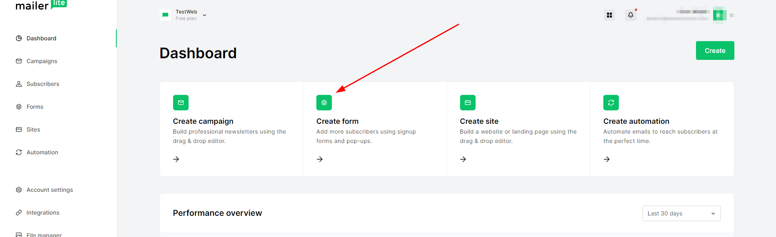The image size is (776, 237).
Task: Click the MailerLite logo
Action: click(x=41, y=5)
